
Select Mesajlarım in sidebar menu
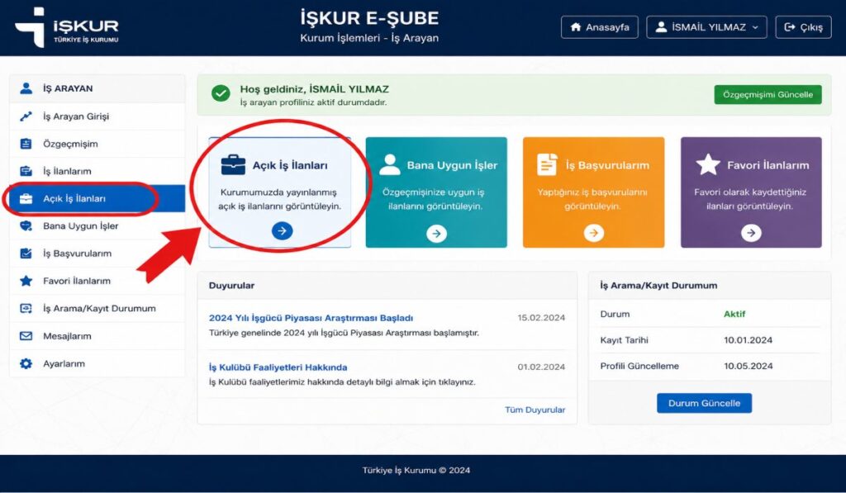[97, 336]
